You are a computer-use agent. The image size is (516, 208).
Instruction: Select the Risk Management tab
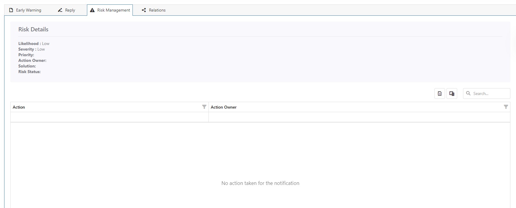tap(110, 10)
